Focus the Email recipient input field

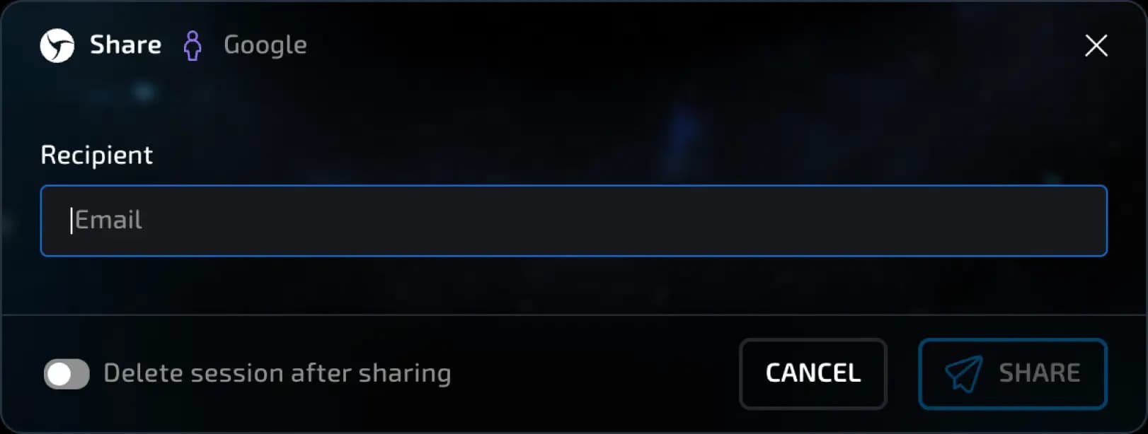(574, 221)
